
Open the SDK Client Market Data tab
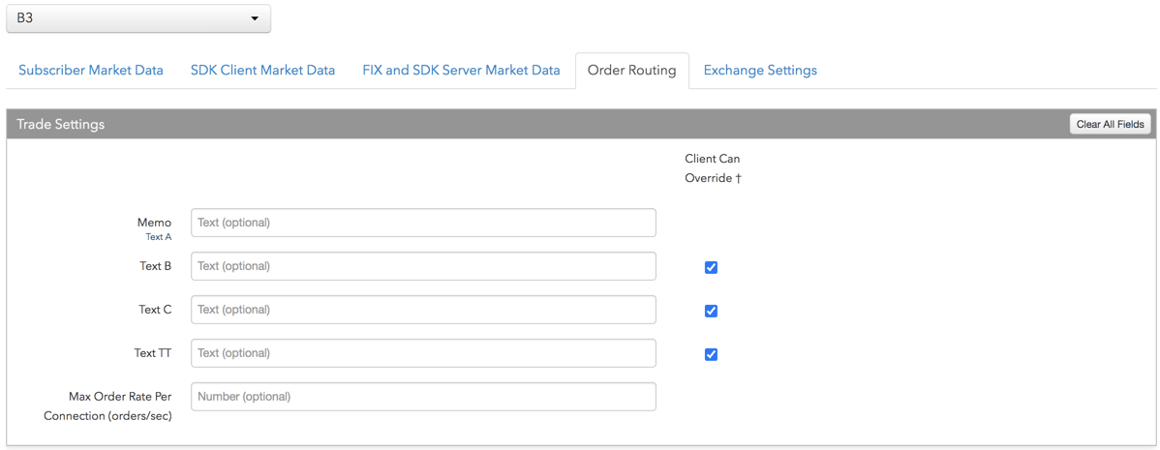[262, 71]
